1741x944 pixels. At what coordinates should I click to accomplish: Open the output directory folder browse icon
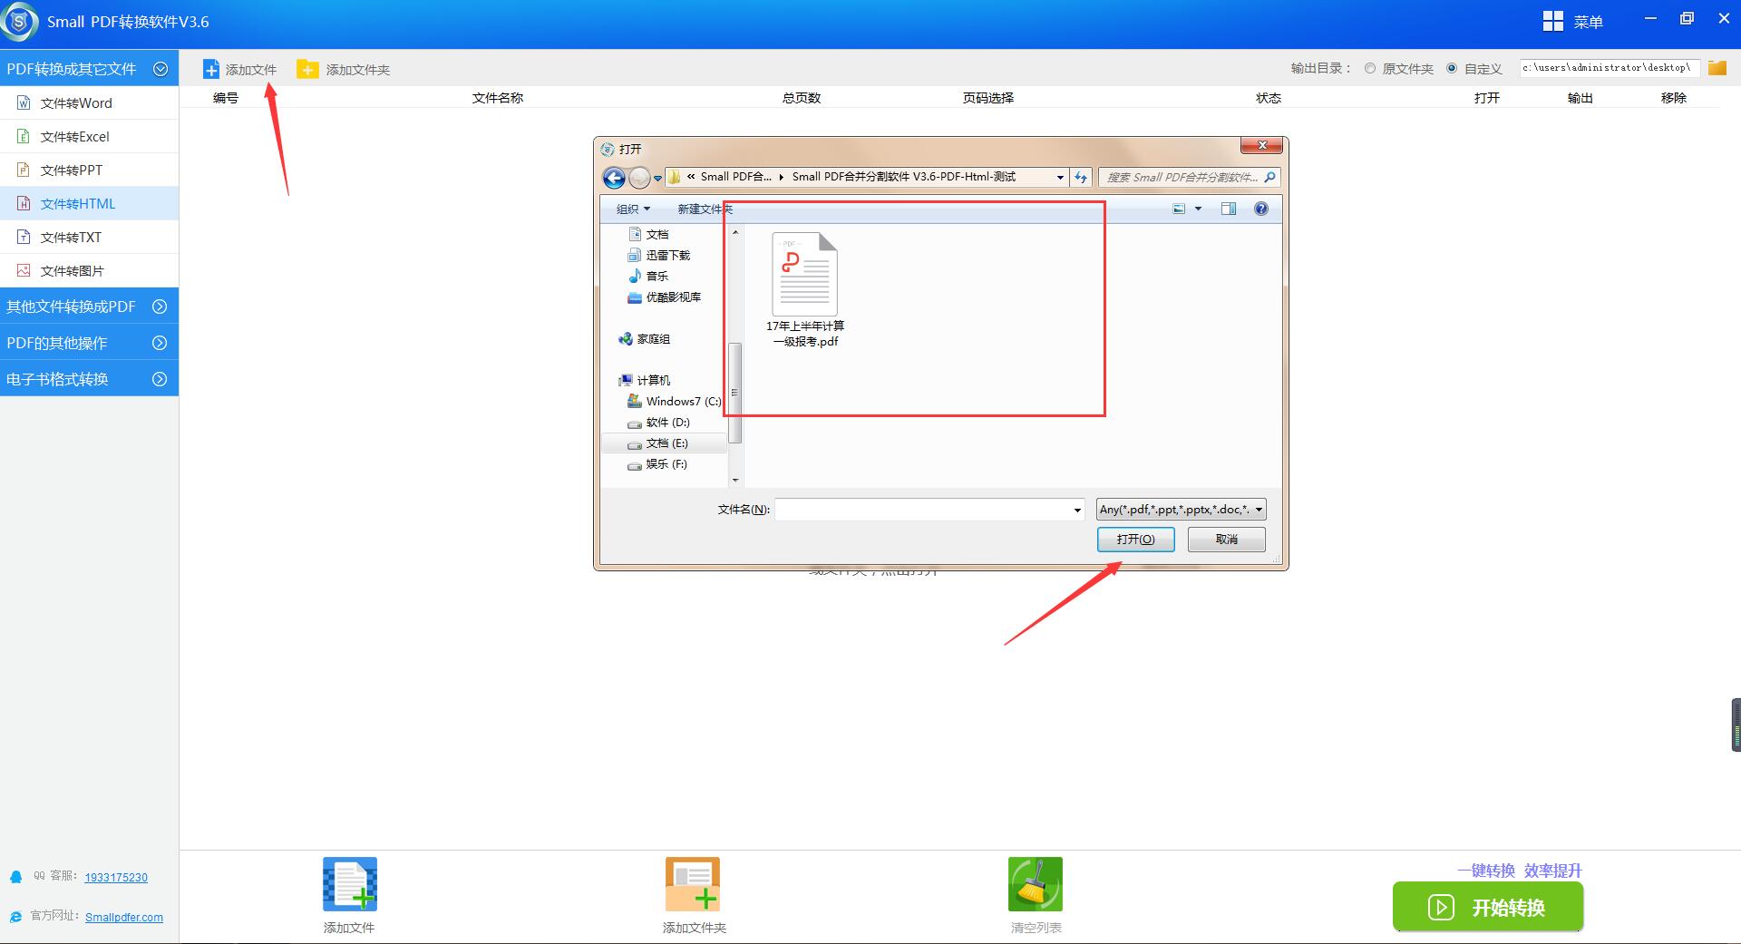tap(1717, 68)
